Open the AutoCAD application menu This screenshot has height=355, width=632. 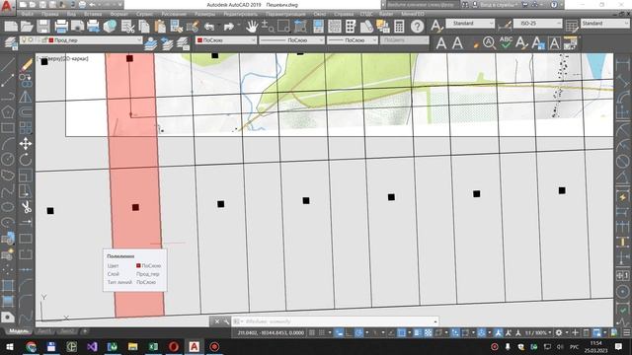tap(7, 6)
